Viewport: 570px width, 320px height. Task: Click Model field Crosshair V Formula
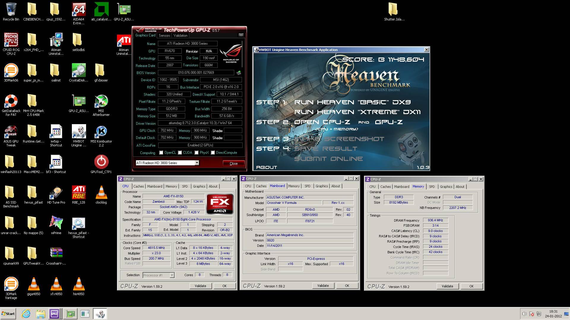(294, 203)
